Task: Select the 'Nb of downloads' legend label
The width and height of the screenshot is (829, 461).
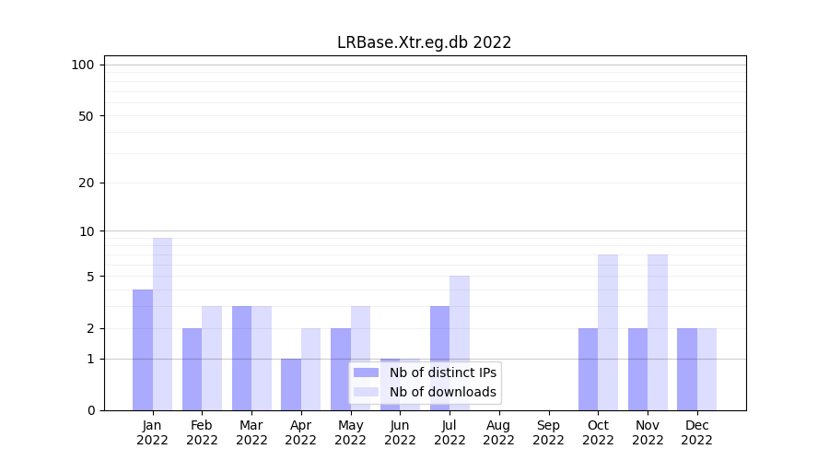Action: (x=443, y=392)
